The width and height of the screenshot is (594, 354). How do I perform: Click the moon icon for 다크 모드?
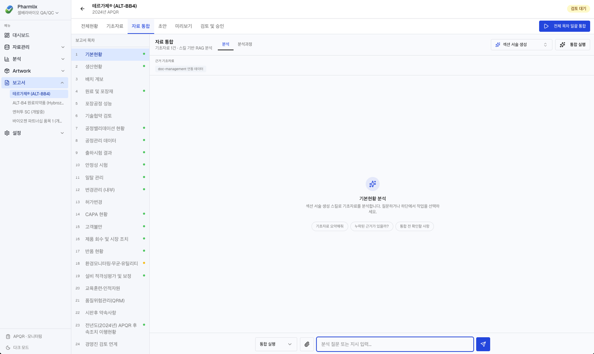coord(8,347)
